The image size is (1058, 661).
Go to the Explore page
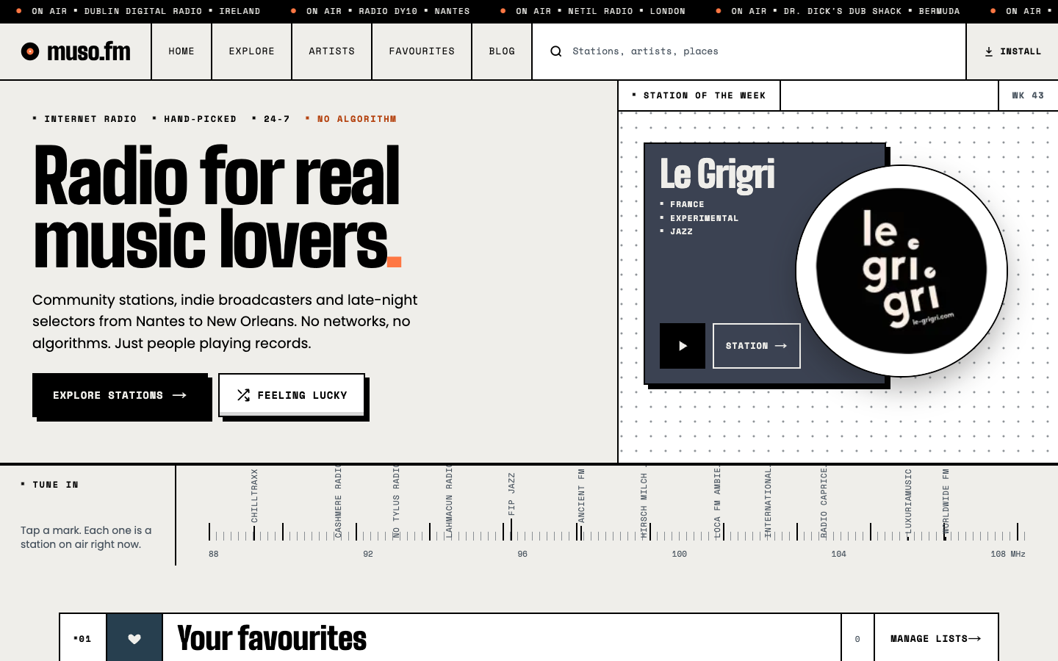[252, 51]
